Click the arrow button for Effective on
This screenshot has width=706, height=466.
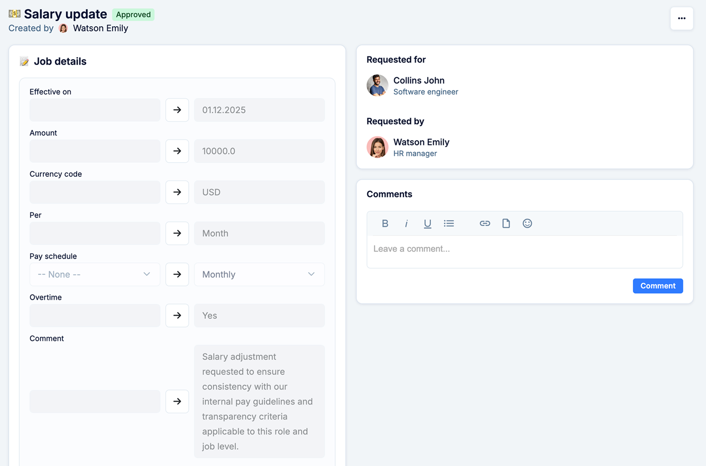point(177,110)
